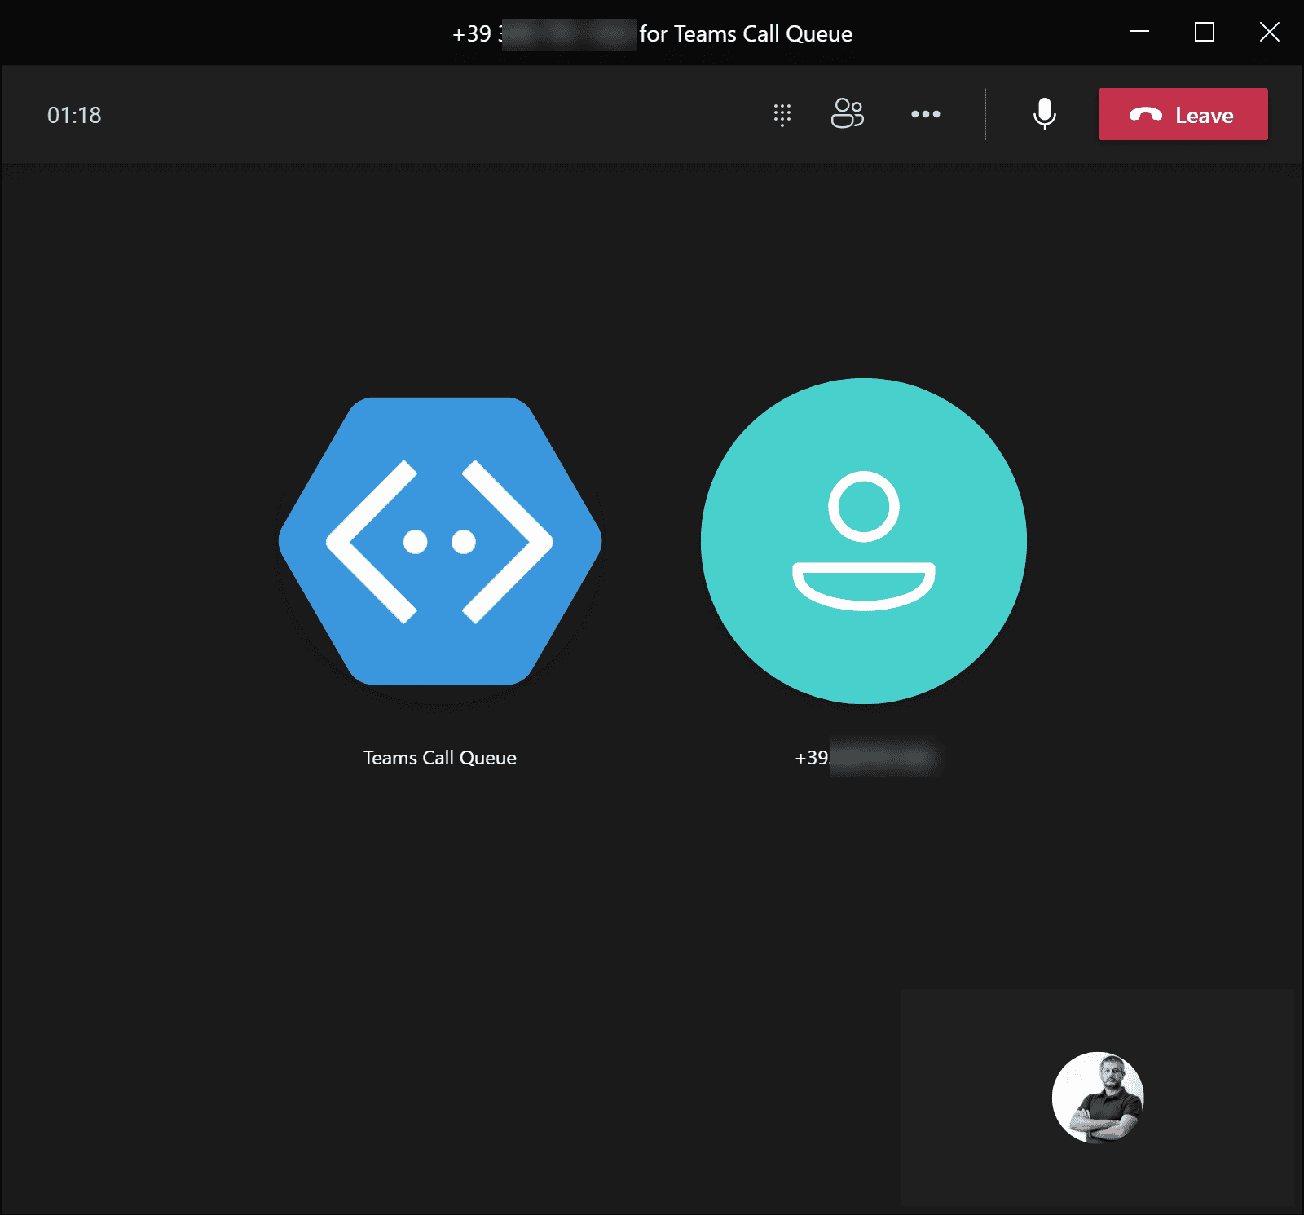Expand the More actions ellipsis menu
This screenshot has width=1304, height=1215.
pos(925,114)
